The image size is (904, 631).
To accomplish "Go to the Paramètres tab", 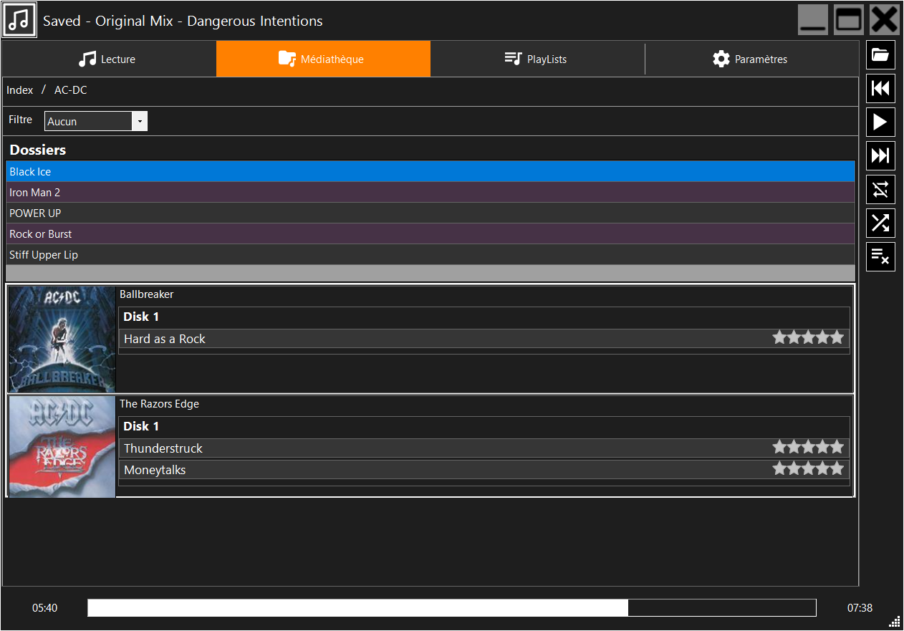I will click(x=751, y=59).
